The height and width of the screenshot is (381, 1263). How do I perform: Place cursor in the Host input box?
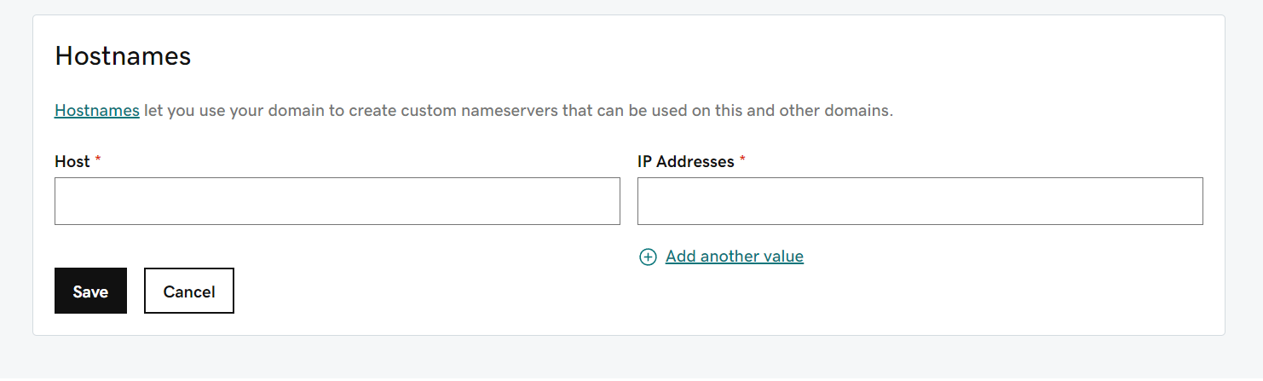click(x=337, y=201)
